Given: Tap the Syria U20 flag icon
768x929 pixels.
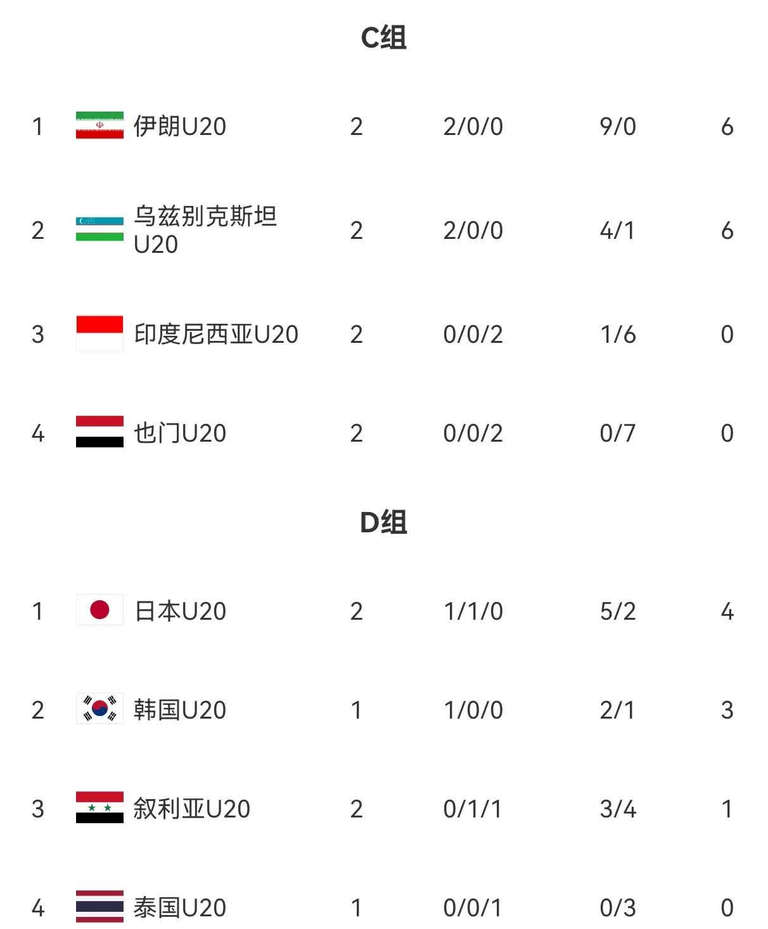Looking at the screenshot, I should click(99, 807).
